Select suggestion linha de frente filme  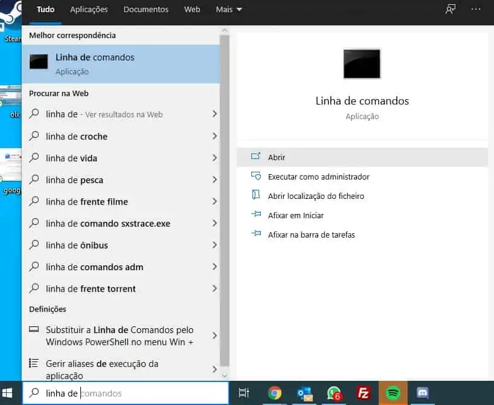121,201
